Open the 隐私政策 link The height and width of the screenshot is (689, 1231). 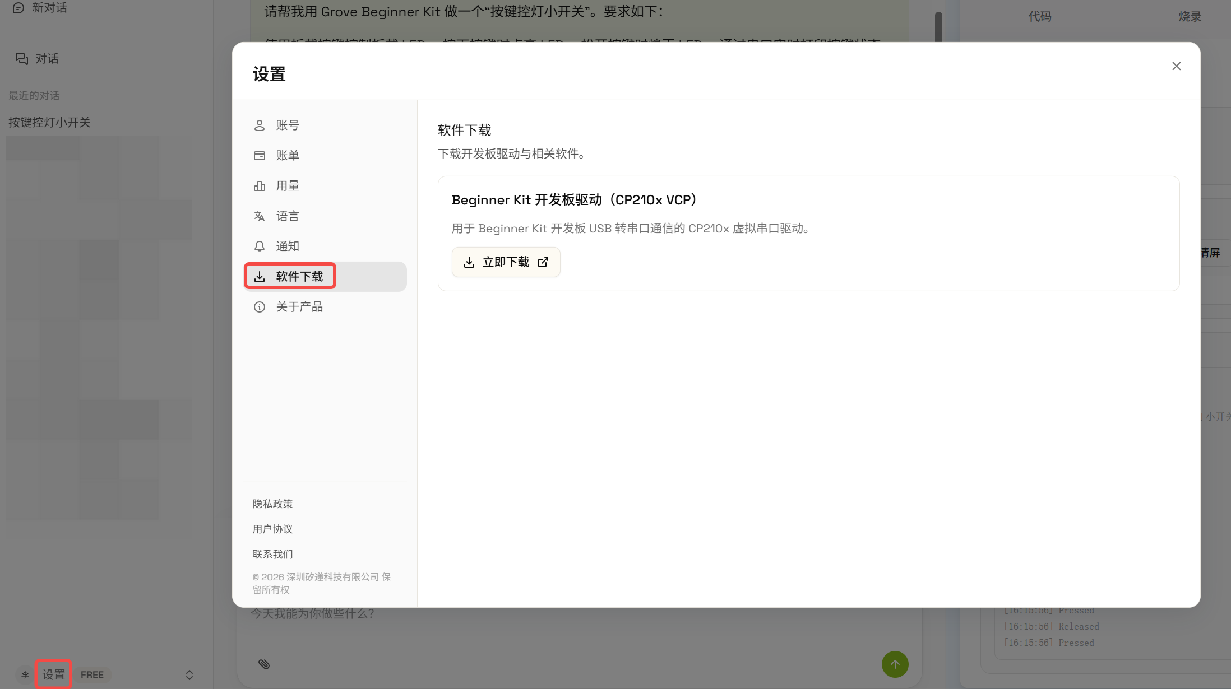pos(272,504)
